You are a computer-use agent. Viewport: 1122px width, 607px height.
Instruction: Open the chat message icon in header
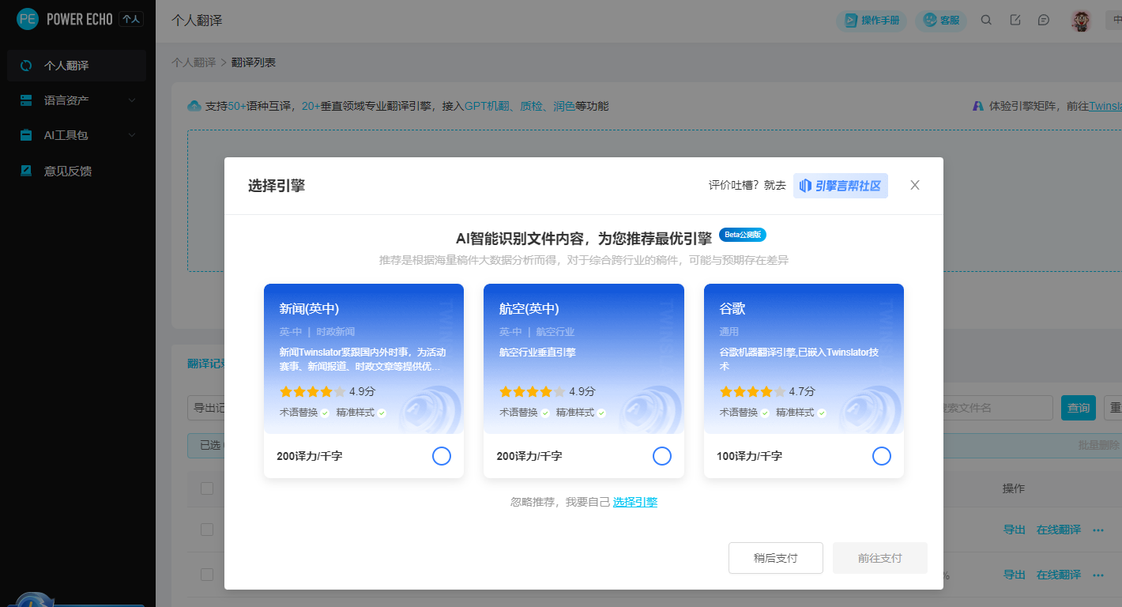[1044, 21]
